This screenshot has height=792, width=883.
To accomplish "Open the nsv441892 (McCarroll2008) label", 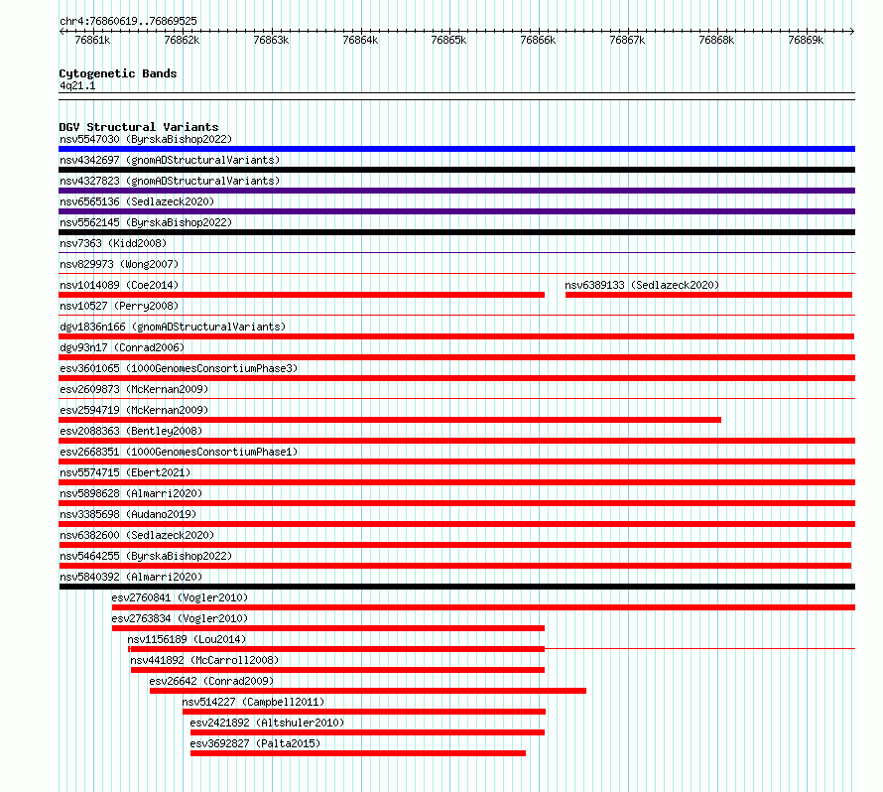I will coord(204,660).
